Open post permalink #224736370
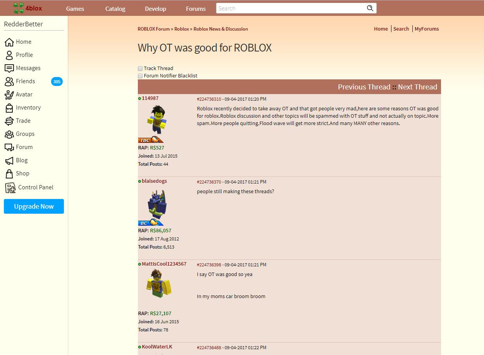The height and width of the screenshot is (355, 484). coord(209,182)
